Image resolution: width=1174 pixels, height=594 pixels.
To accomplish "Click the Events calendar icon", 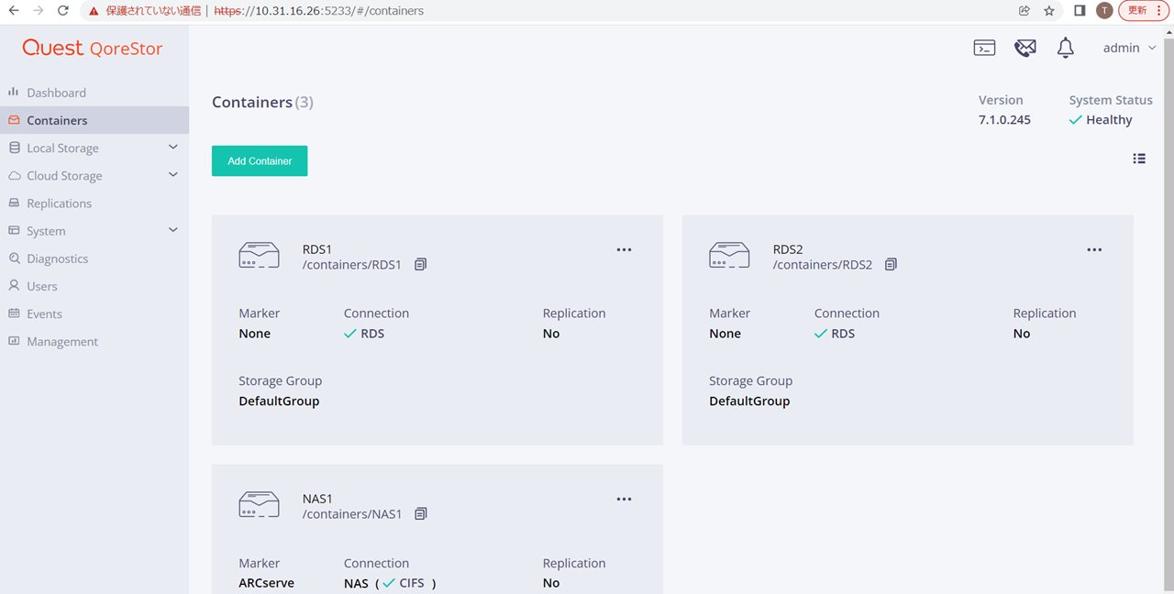I will [x=14, y=313].
